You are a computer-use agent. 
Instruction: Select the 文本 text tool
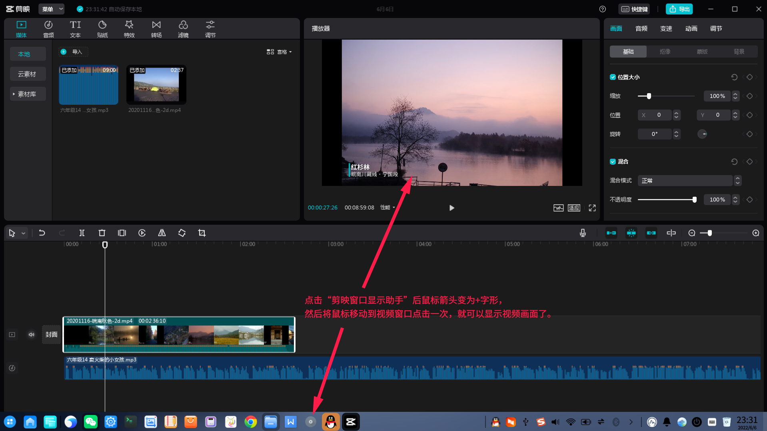coord(75,28)
